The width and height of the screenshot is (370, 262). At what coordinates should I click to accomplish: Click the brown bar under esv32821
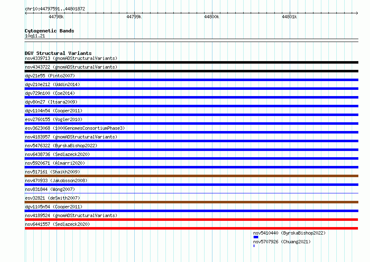click(x=191, y=202)
